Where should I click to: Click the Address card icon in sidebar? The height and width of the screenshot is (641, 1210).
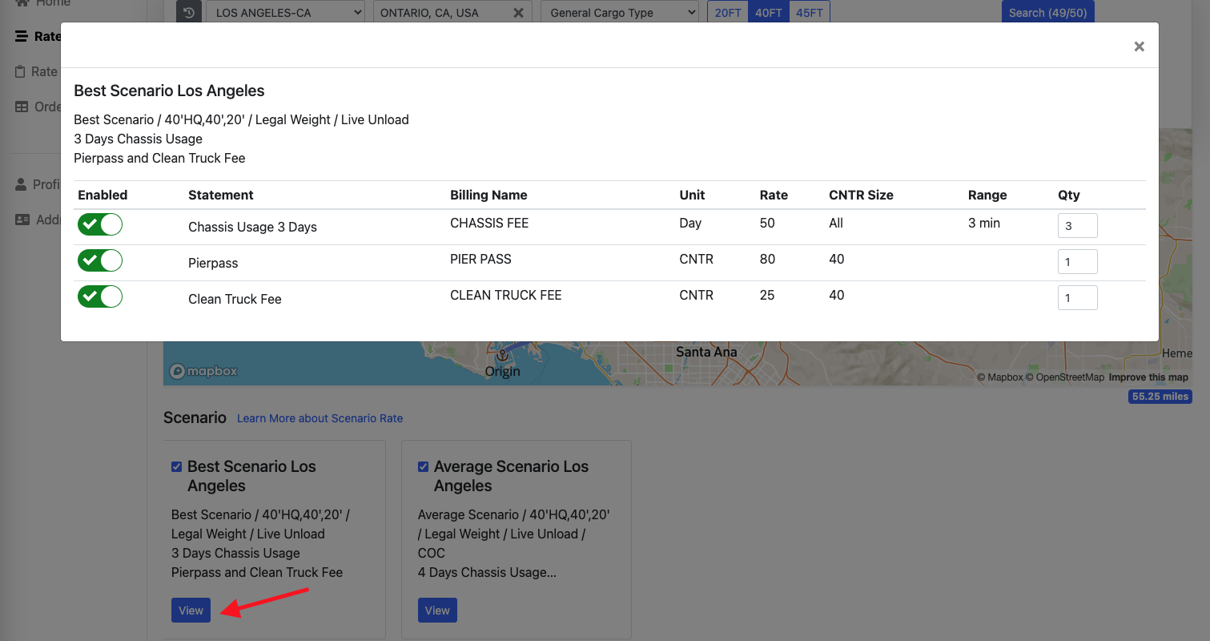pos(22,220)
